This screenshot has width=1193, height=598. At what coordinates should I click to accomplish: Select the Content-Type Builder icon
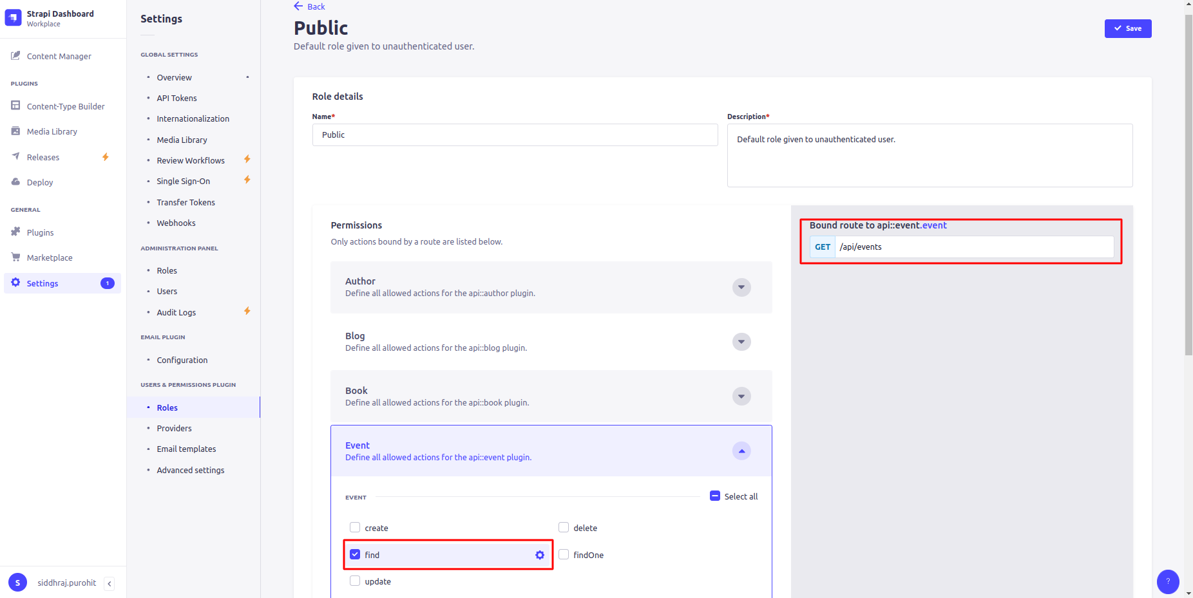tap(15, 106)
